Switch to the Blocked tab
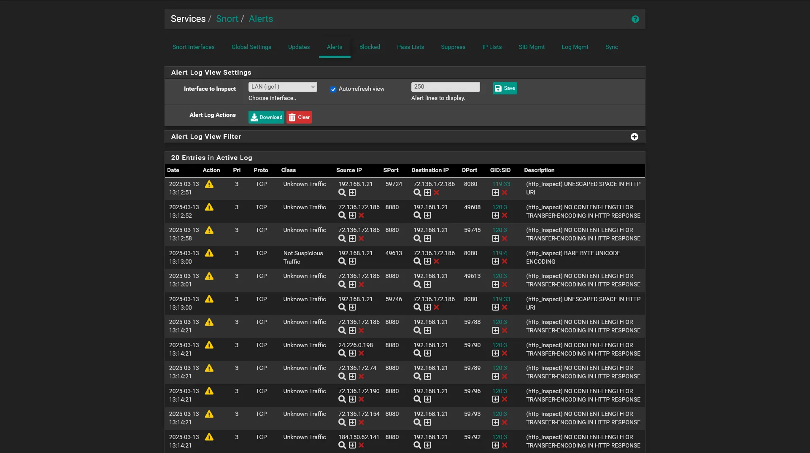 (370, 47)
